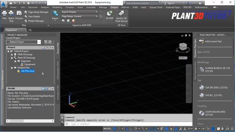Collapse the Details panel header arrow
Screen dimensions: 235x132
pyautogui.click(x=53, y=89)
